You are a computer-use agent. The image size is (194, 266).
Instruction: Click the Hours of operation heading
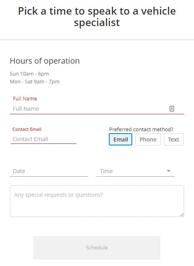point(45,61)
